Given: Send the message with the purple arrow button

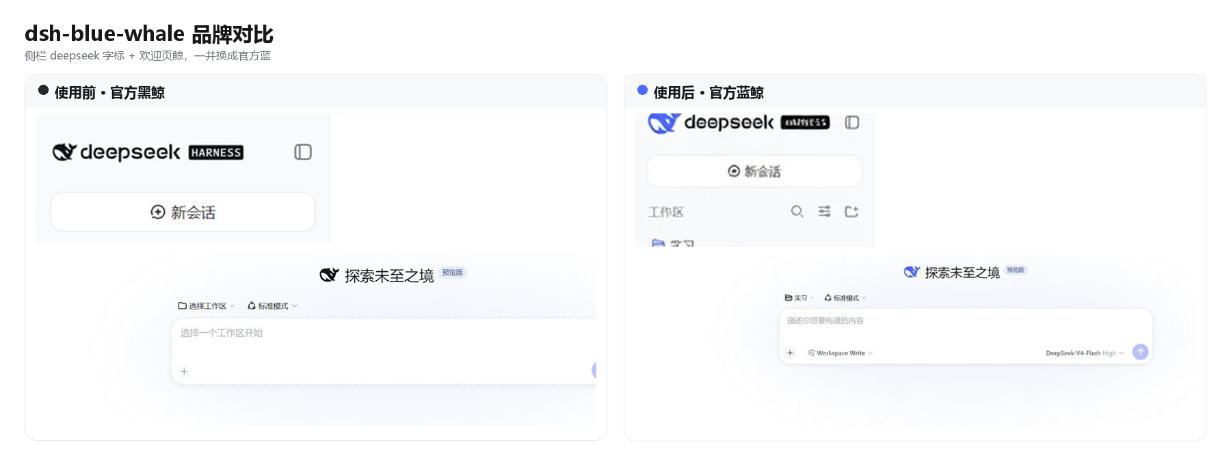Looking at the screenshot, I should (1140, 352).
